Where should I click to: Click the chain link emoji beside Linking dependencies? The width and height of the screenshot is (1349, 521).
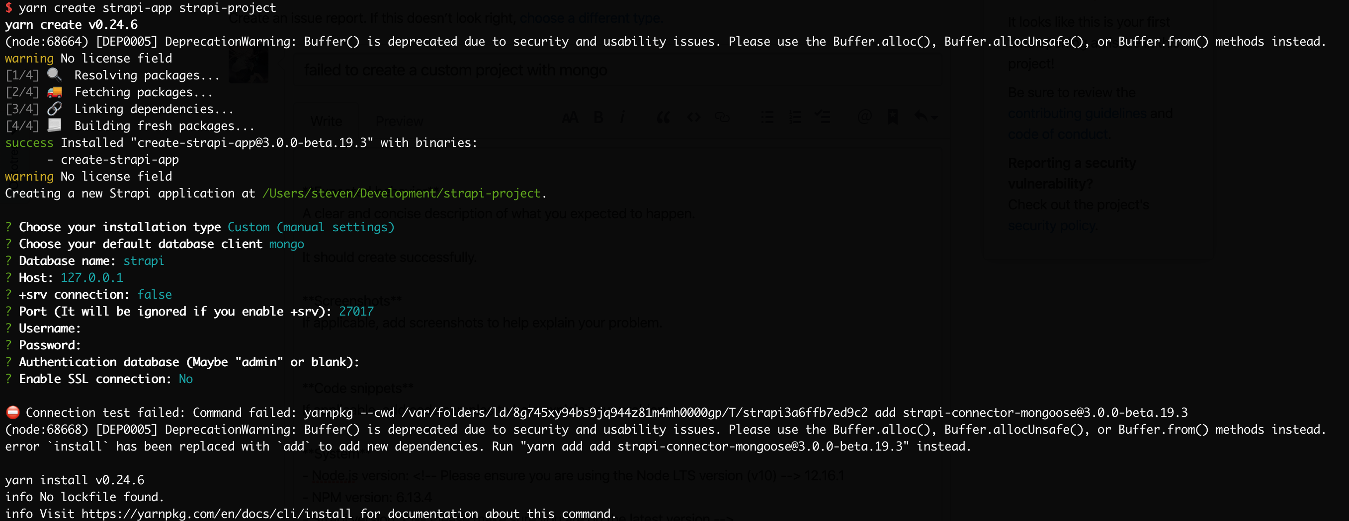(x=55, y=109)
